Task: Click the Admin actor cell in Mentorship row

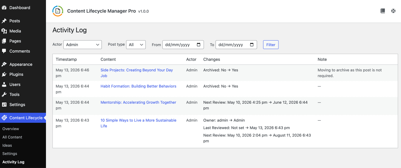Action: [x=192, y=103]
